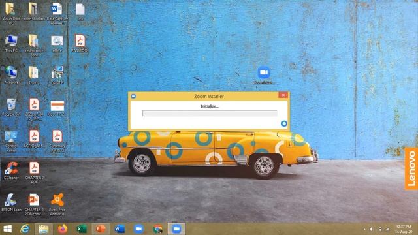Open the orange-striped file beside the PDF

(57, 108)
